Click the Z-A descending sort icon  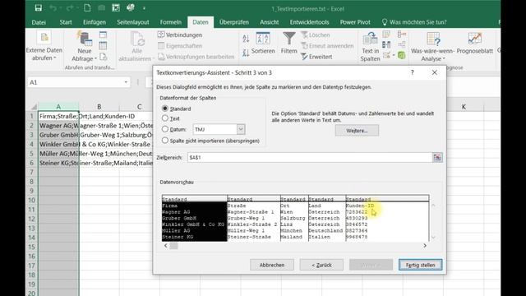246,53
